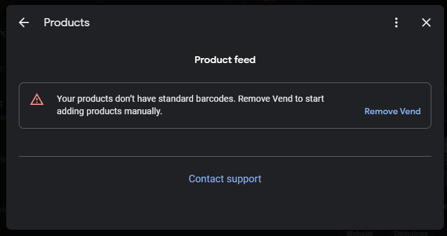Click the red warning triangle icon
The width and height of the screenshot is (447, 236).
(37, 99)
